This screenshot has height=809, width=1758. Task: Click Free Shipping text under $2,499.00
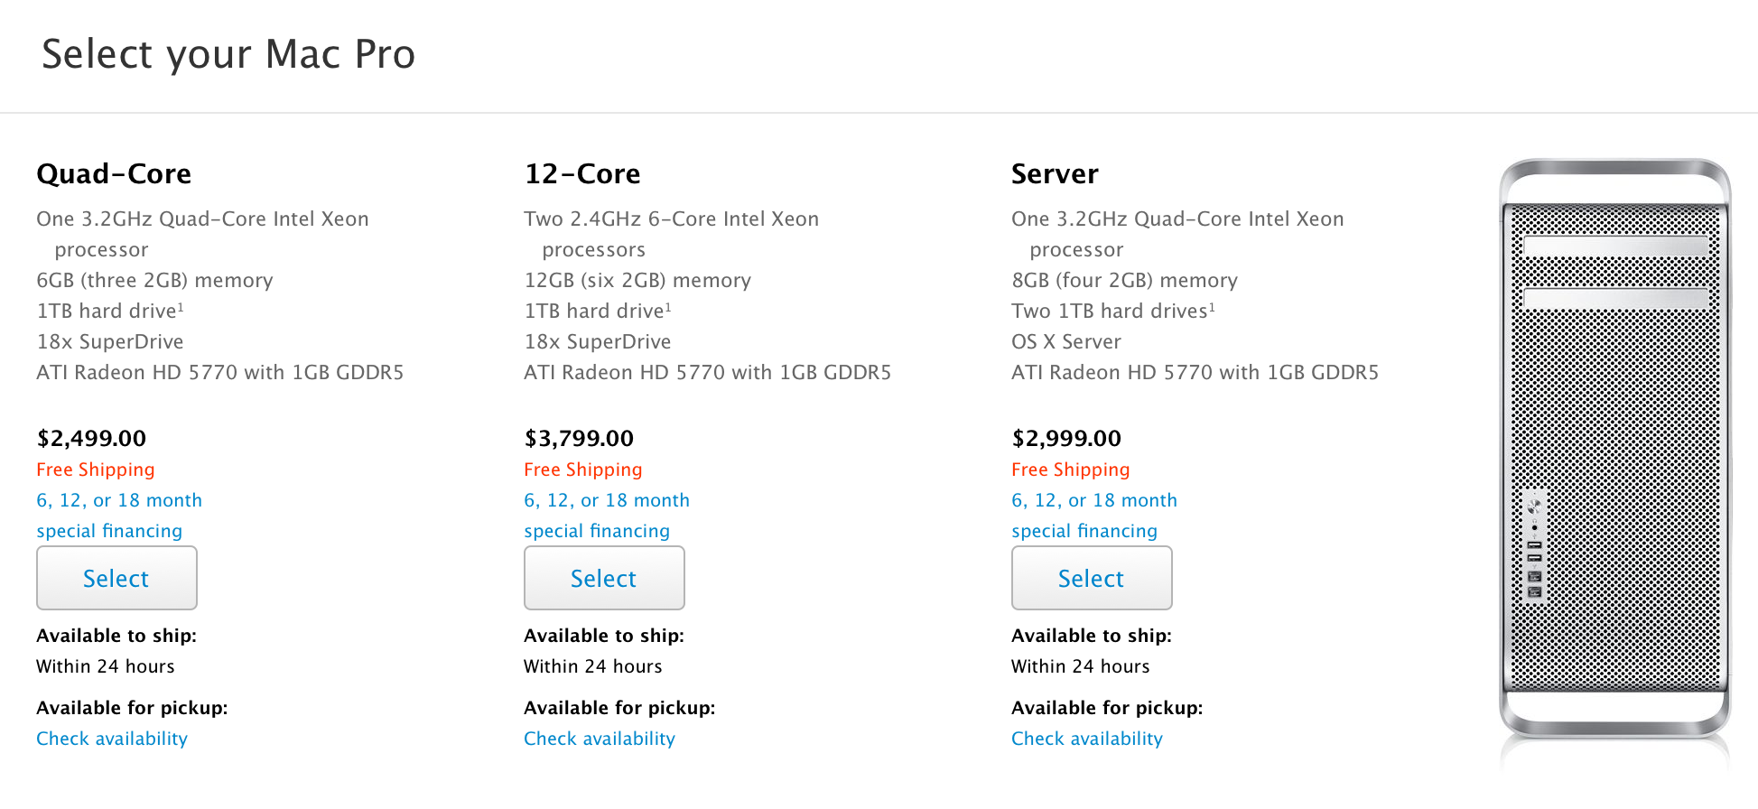click(96, 470)
